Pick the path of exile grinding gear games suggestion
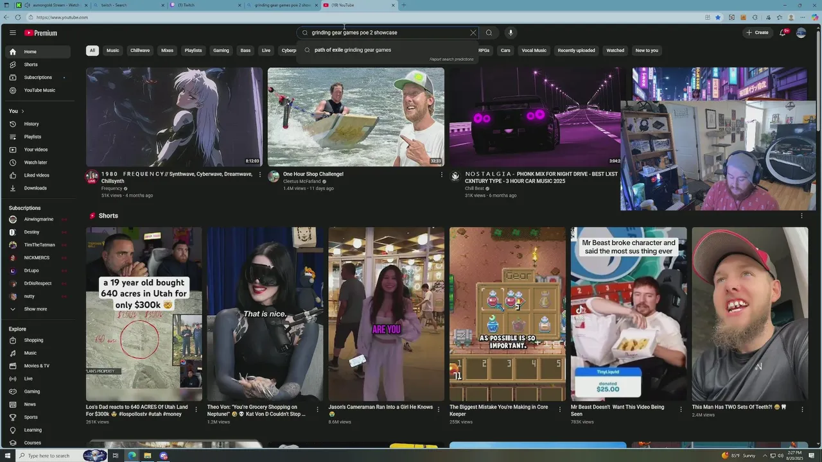Screen dimensions: 822x462 click(x=387, y=50)
